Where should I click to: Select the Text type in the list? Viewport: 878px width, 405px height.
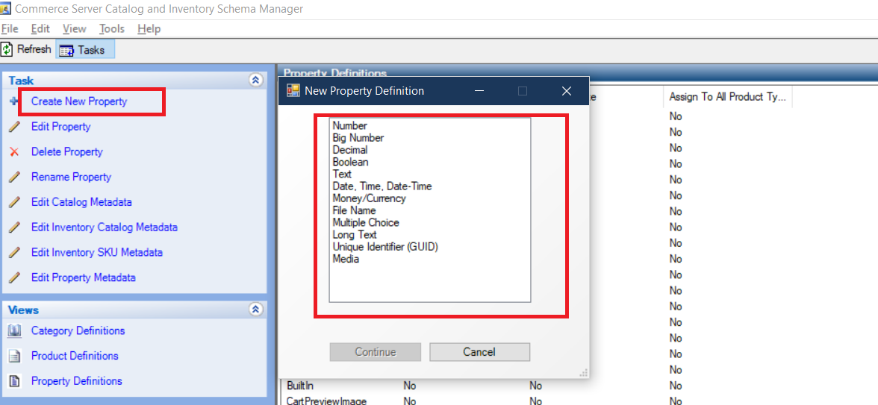[x=342, y=174]
